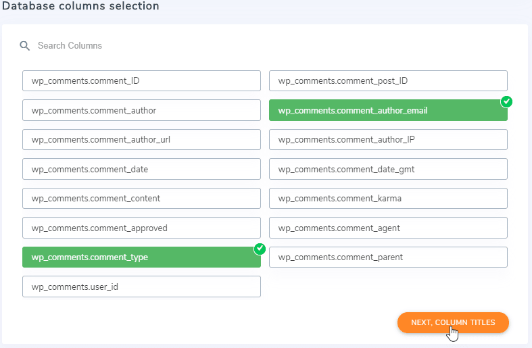Select the wp_comments.comment_date column
The width and height of the screenshot is (532, 348).
[x=141, y=169]
